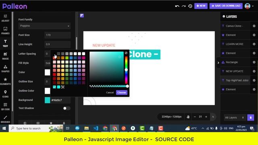Collapse the Layers panel with arrow
The image size is (258, 145).
coord(218,63)
